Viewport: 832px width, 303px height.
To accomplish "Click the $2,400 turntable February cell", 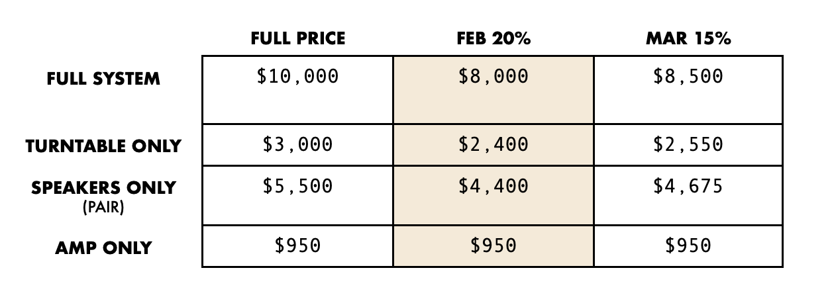I will [493, 144].
